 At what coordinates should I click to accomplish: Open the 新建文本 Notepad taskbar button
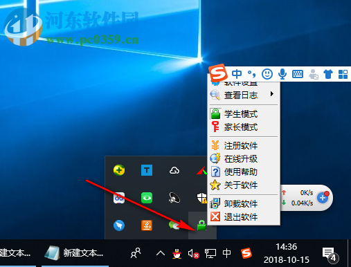74,253
